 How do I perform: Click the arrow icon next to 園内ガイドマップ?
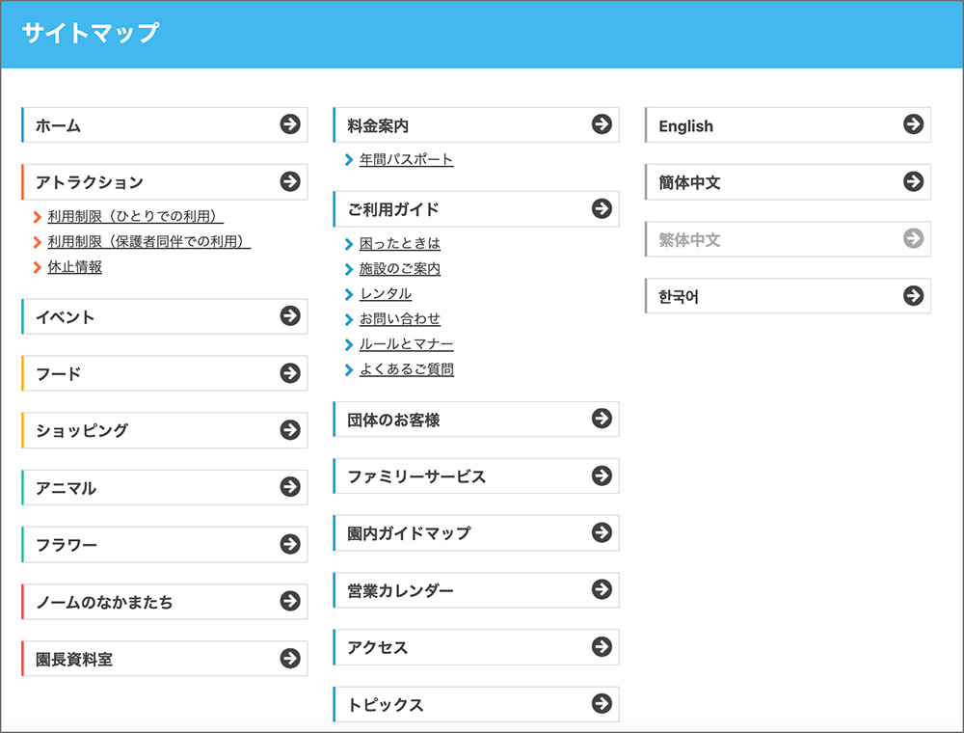602,532
